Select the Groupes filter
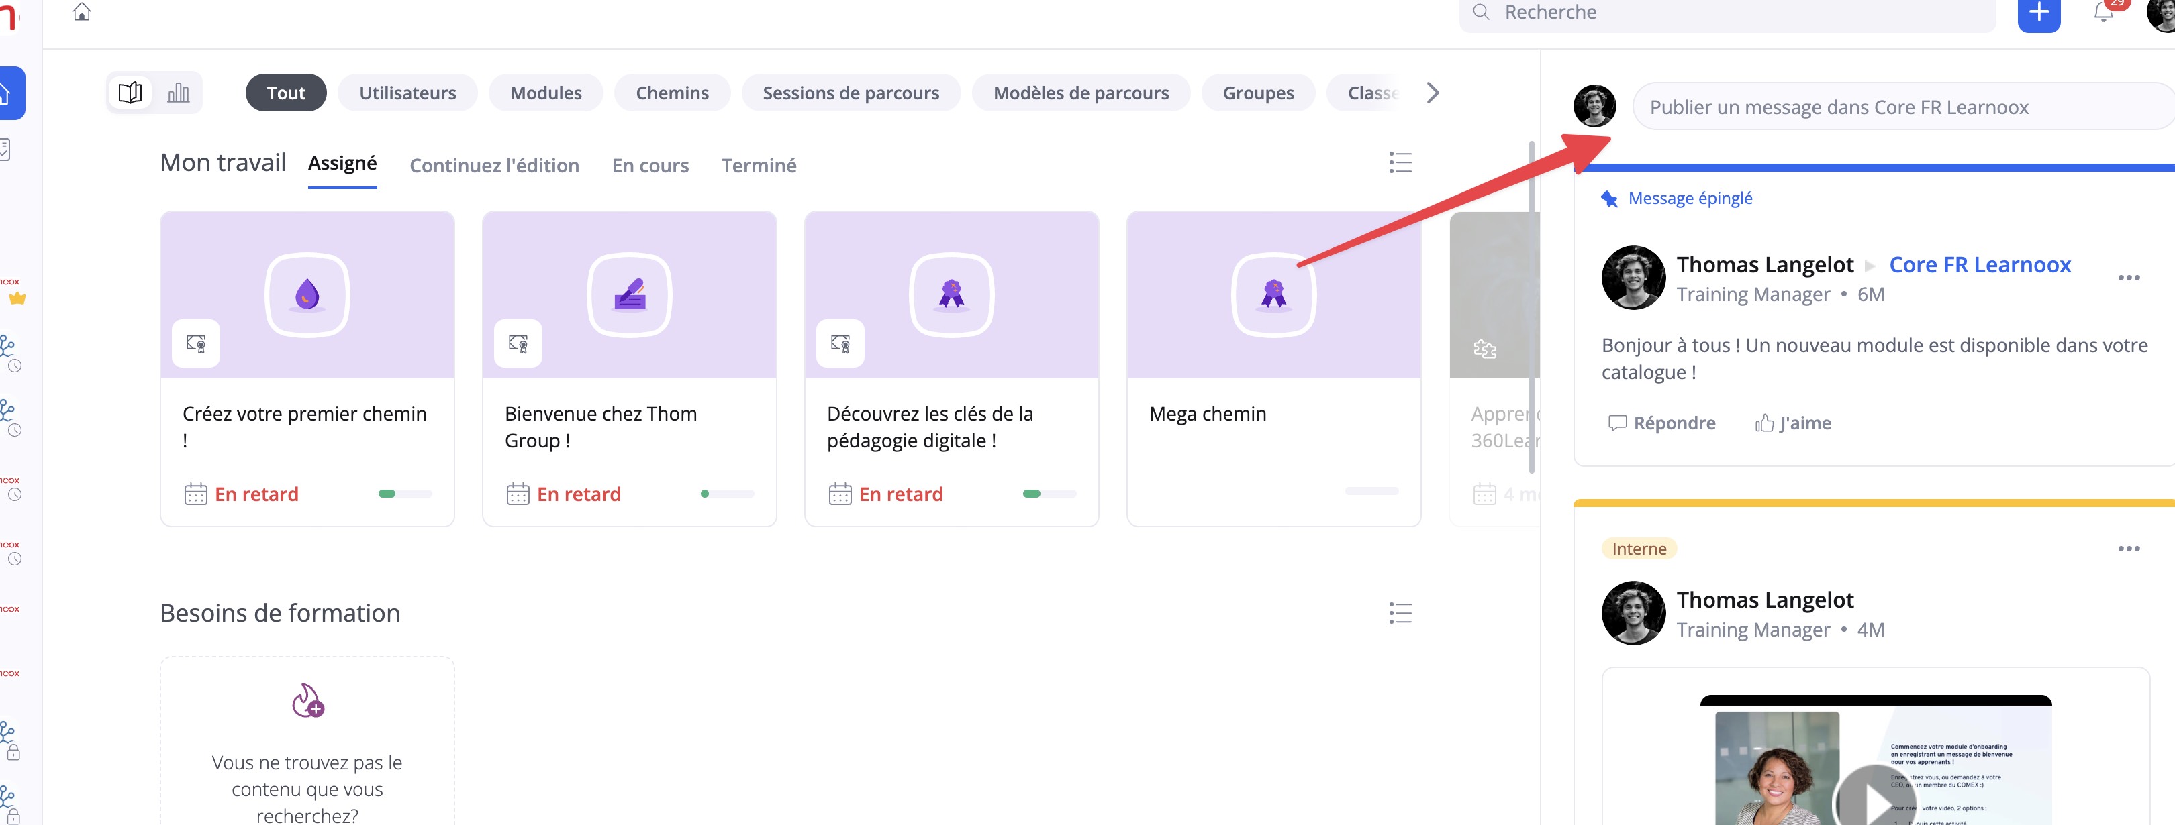2175x825 pixels. pyautogui.click(x=1258, y=93)
